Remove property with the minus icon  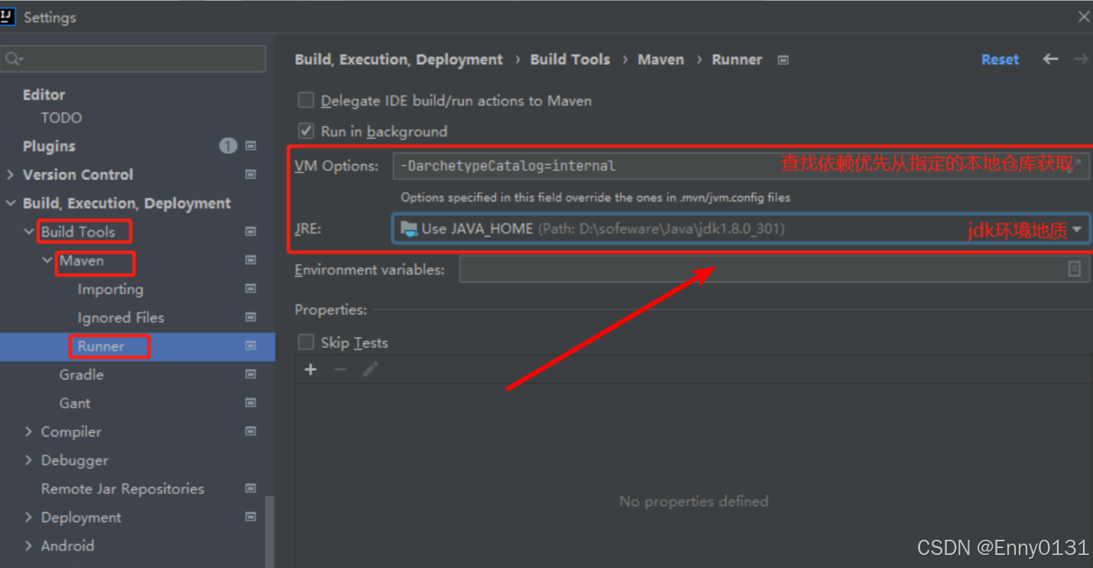click(340, 370)
